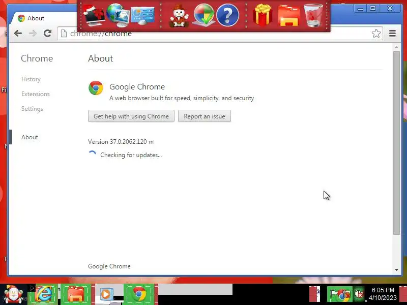Reload the page with the refresh icon
Viewport: 407px width, 305px height.
47,33
